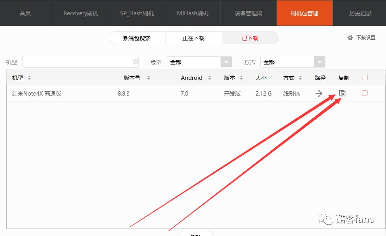
Task: Select 开发版 cell
Action: pos(232,94)
